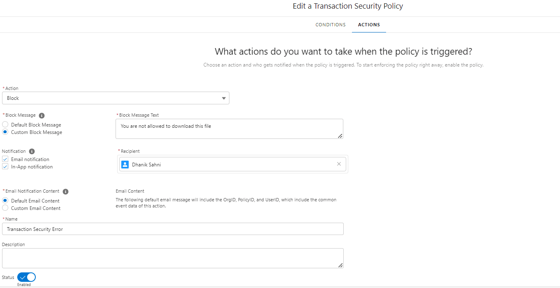Uncheck the In-App notification checkbox
The height and width of the screenshot is (288, 560).
(5, 167)
